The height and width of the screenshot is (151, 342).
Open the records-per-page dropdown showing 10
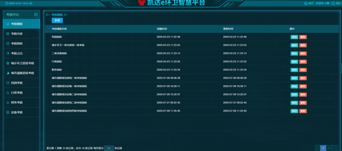pos(109,148)
